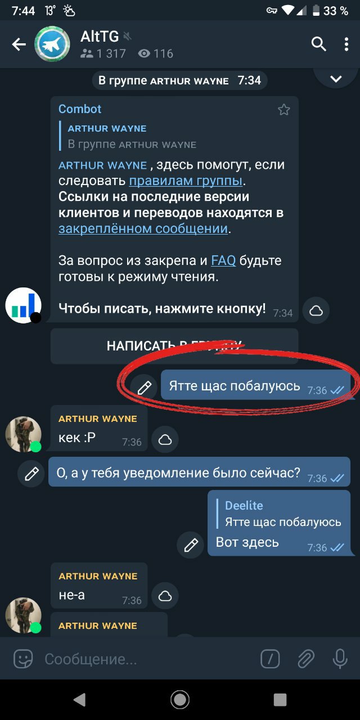360x720 pixels.
Task: Tap edit pencil next to "Ятте щас побалуюсь"
Action: point(145,387)
